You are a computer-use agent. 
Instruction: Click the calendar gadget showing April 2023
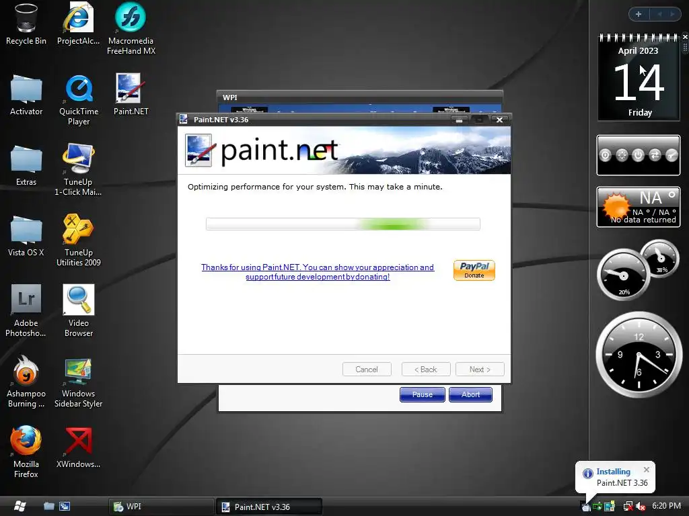coord(639,77)
